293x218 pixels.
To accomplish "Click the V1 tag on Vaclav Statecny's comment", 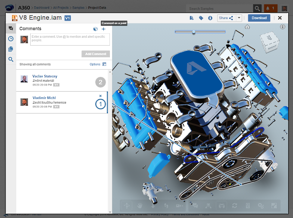I will [56, 85].
